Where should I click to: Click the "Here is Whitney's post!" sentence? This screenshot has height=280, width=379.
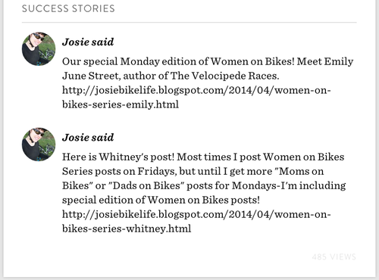pos(118,157)
